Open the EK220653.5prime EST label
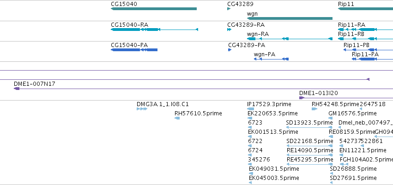The height and width of the screenshot is (185, 393). (272, 113)
